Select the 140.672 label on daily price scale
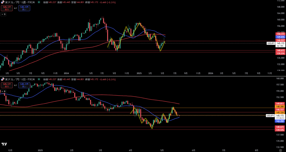This screenshot has height=152, width=286. tap(279, 127)
